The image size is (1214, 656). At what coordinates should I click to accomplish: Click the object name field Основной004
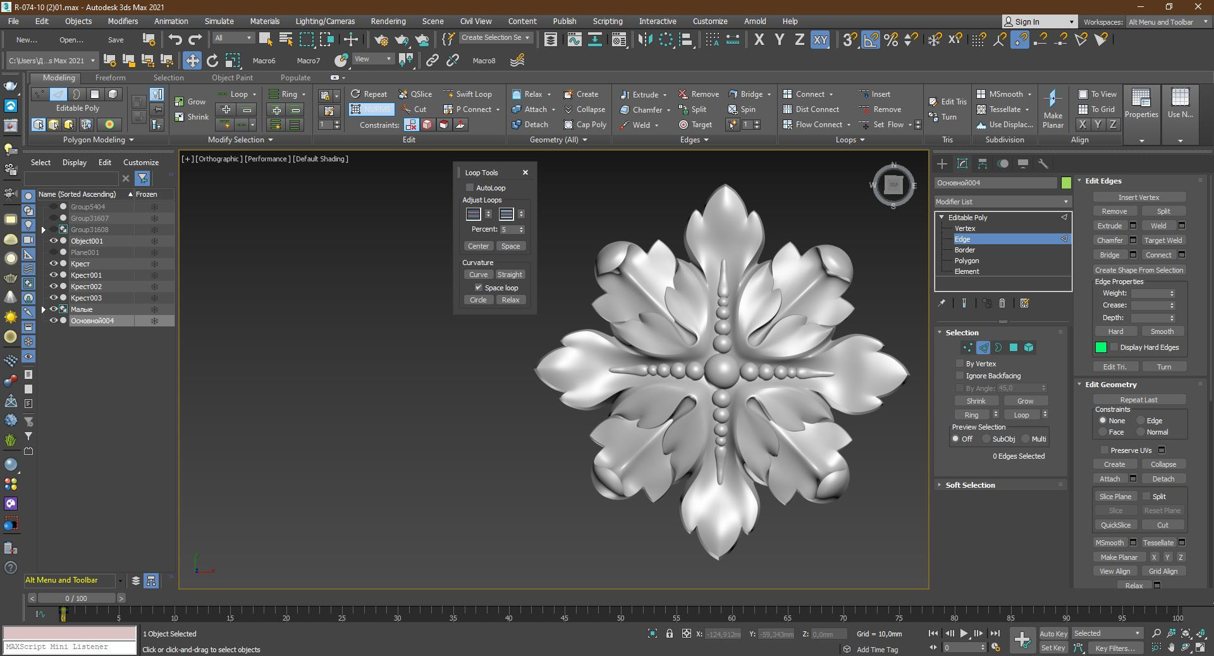coord(995,183)
